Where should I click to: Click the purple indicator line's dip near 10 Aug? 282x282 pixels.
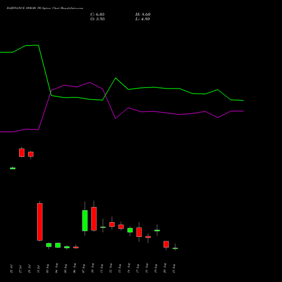click(x=116, y=118)
